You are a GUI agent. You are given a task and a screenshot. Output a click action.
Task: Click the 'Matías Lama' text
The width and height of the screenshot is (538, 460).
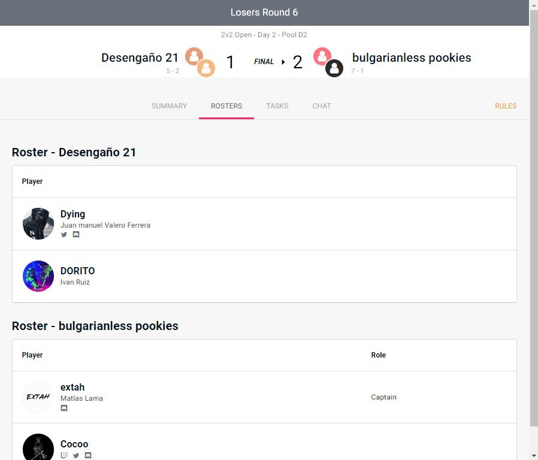point(81,398)
